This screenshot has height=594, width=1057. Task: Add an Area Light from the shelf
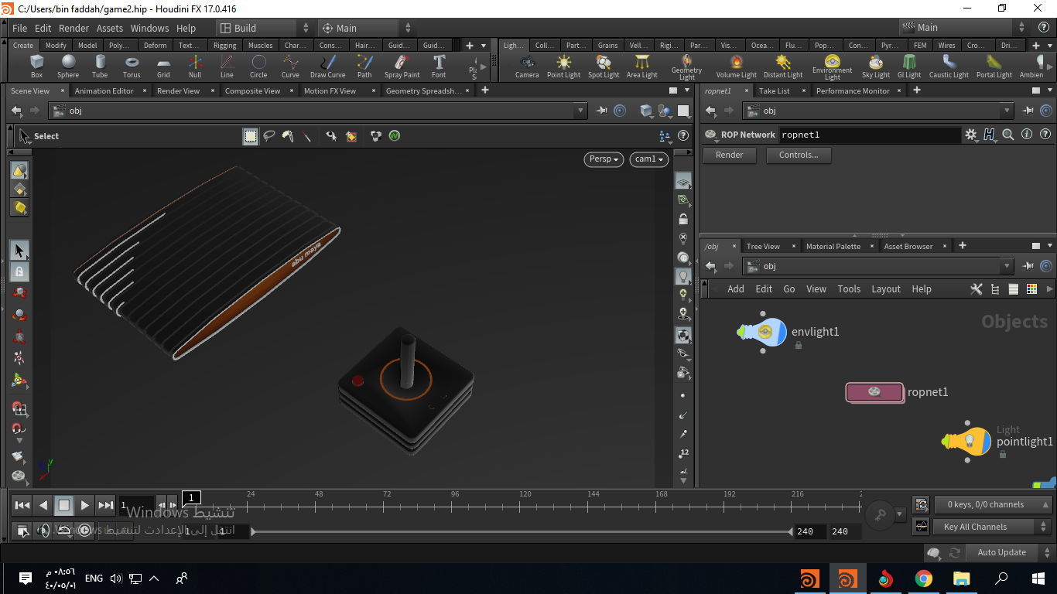pos(641,67)
